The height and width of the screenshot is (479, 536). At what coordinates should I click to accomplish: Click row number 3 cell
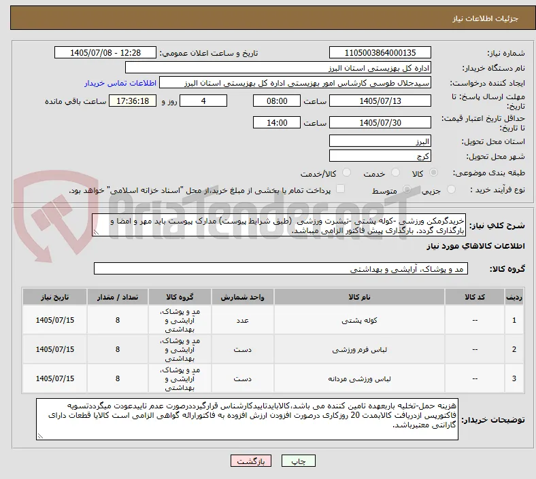[514, 378]
